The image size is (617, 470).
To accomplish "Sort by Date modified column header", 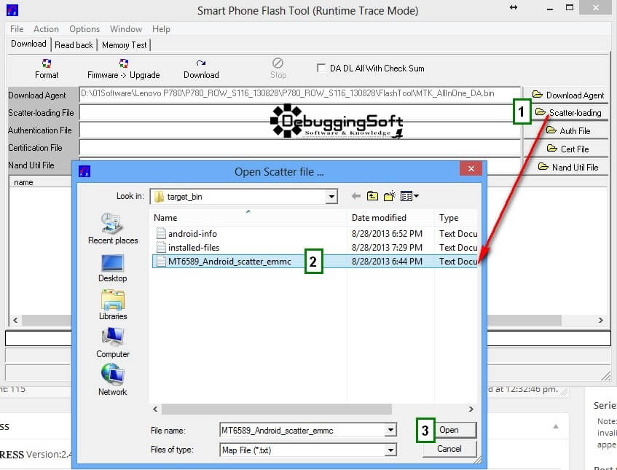I will pyautogui.click(x=390, y=218).
